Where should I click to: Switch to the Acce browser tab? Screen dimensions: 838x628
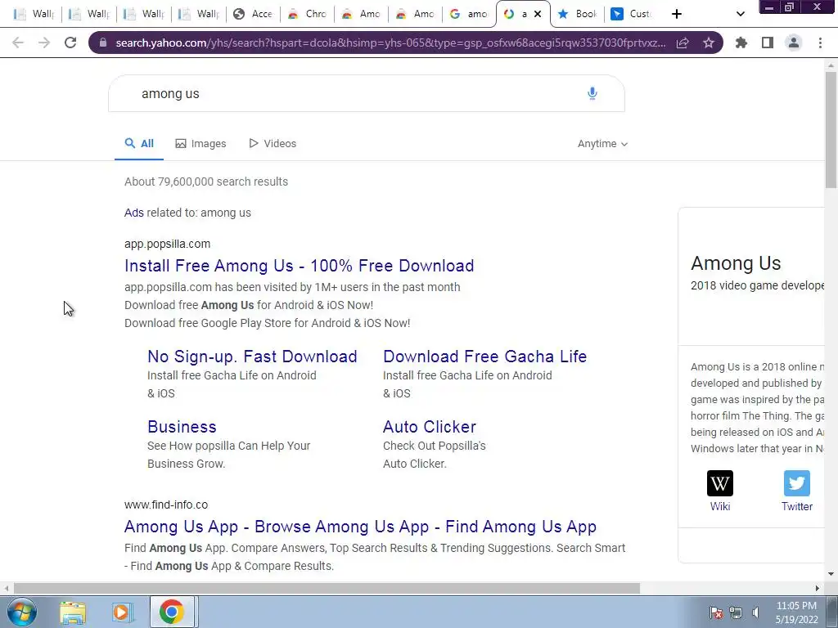pos(254,14)
